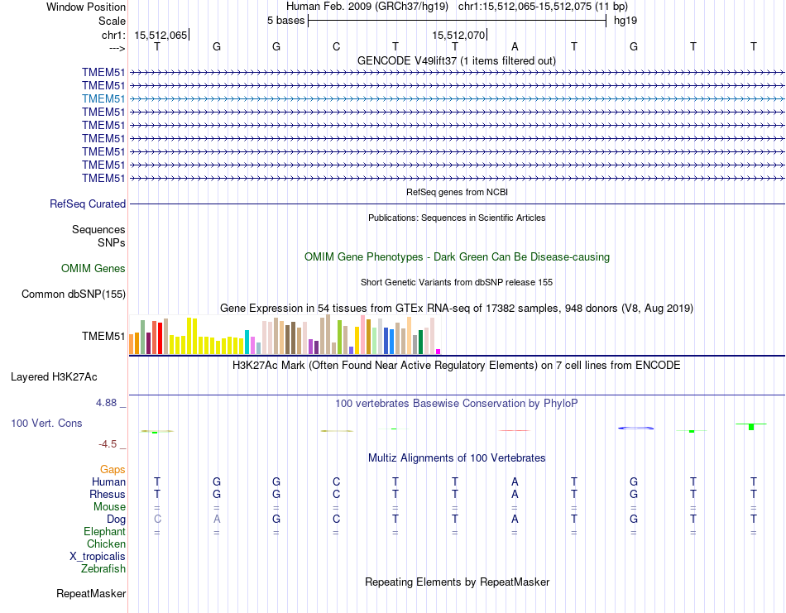Click the 15,512,065 coordinate on the ruler
786x613 pixels.
point(161,35)
